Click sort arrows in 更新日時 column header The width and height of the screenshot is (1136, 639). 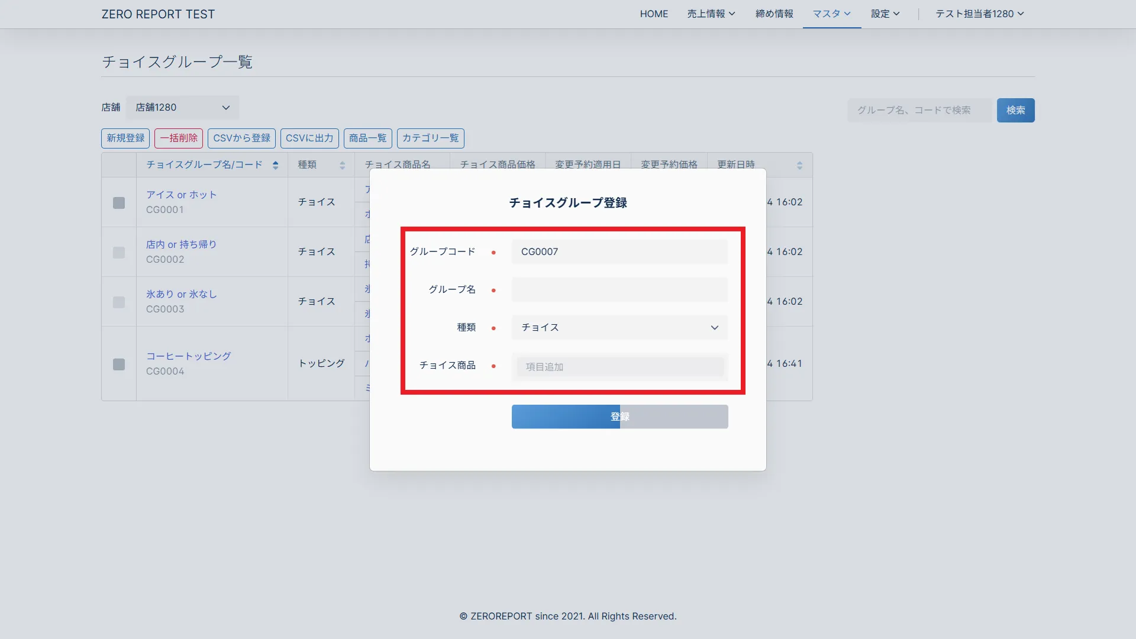click(799, 165)
